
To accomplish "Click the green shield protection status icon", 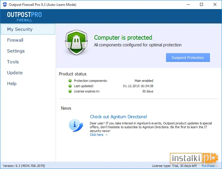I will (x=76, y=42).
